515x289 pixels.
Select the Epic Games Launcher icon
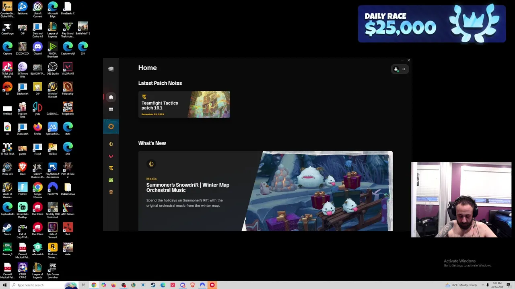(x=53, y=271)
